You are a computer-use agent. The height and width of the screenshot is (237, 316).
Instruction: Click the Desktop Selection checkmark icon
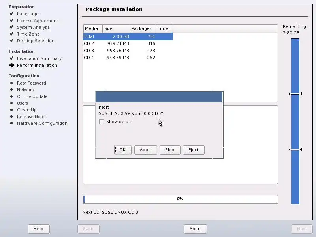pyautogui.click(x=11, y=41)
